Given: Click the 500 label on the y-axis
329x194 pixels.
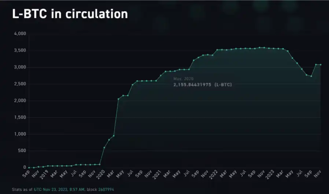Looking at the screenshot, I should pyautogui.click(x=22, y=151).
